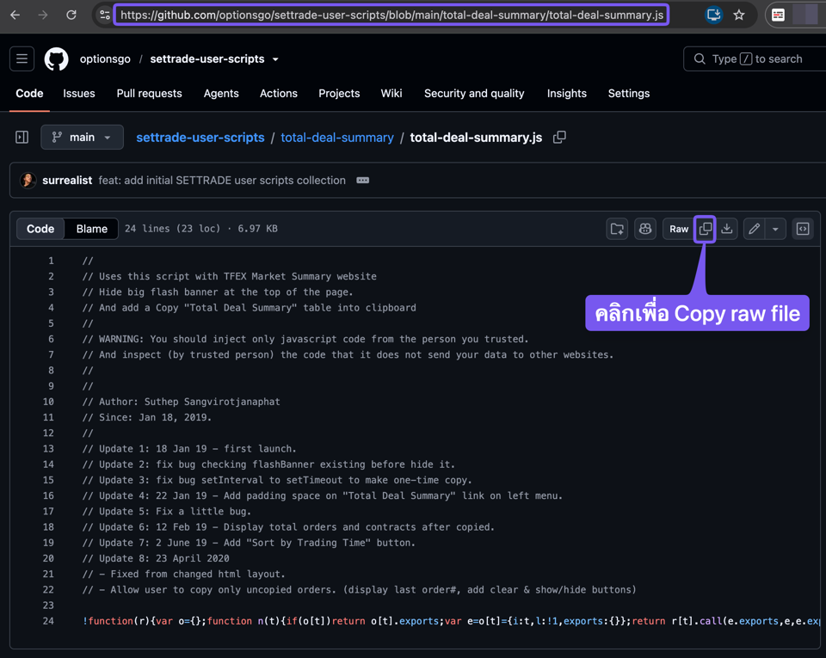
Task: Download the raw file
Action: coord(727,229)
